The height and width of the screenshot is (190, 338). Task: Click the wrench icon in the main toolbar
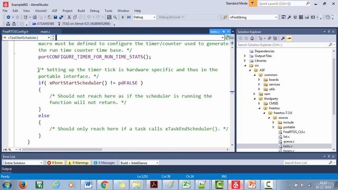click(x=289, y=17)
